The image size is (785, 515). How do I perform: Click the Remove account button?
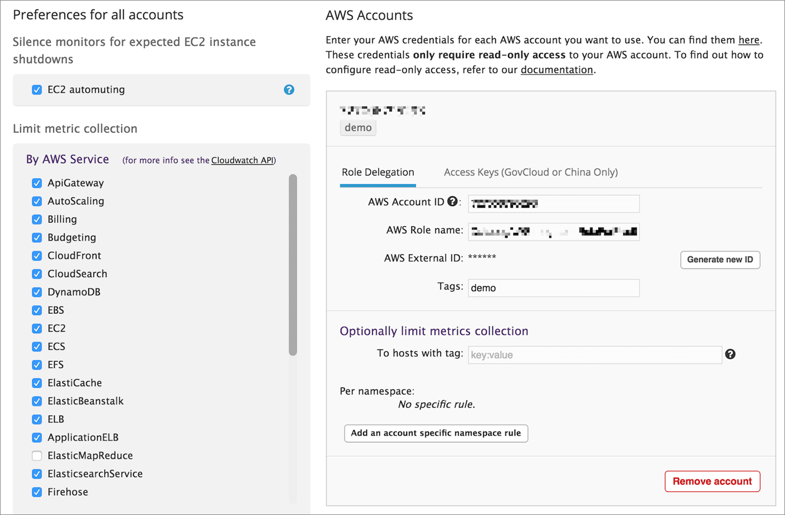[x=712, y=482]
